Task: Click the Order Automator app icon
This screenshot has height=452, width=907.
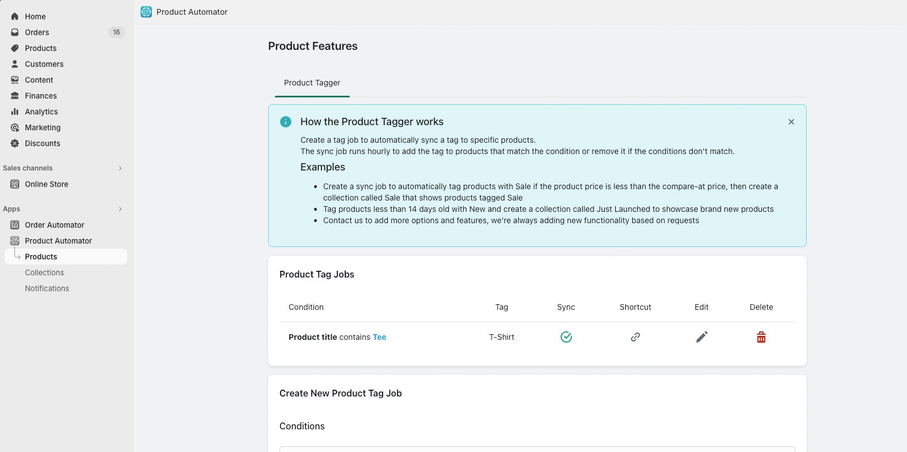Action: [15, 225]
